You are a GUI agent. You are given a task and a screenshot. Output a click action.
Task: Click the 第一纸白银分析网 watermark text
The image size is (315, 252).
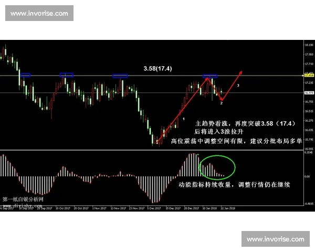point(23,199)
